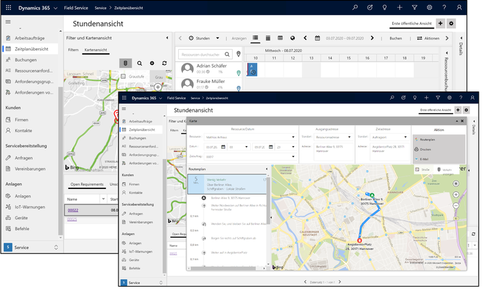Toggle traffic light layer on back map toolbar
485x290 pixels.
pos(125,63)
